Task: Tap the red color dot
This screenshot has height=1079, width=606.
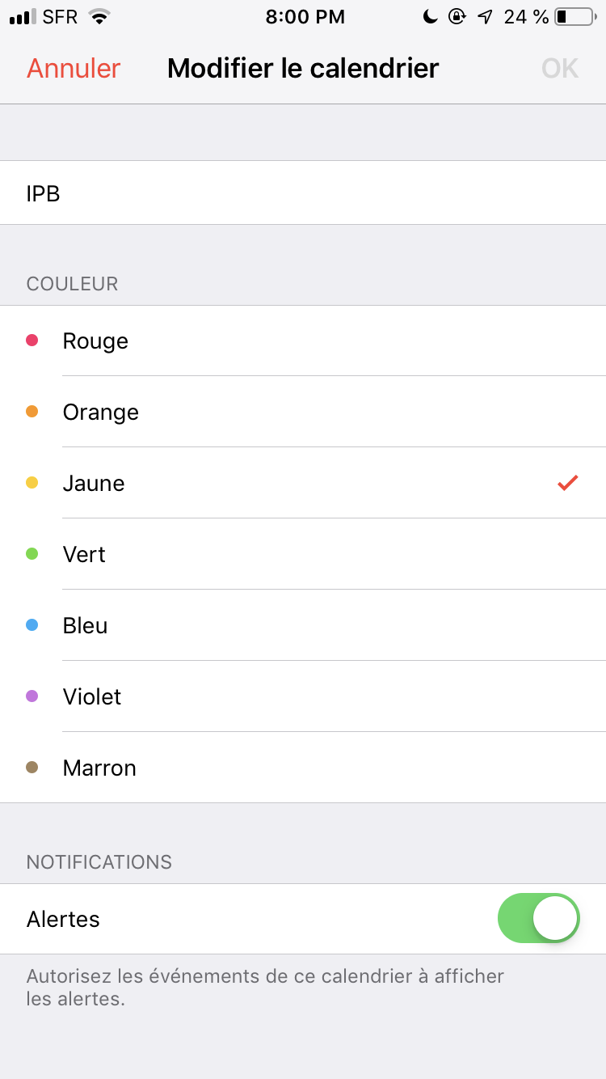Action: (32, 341)
